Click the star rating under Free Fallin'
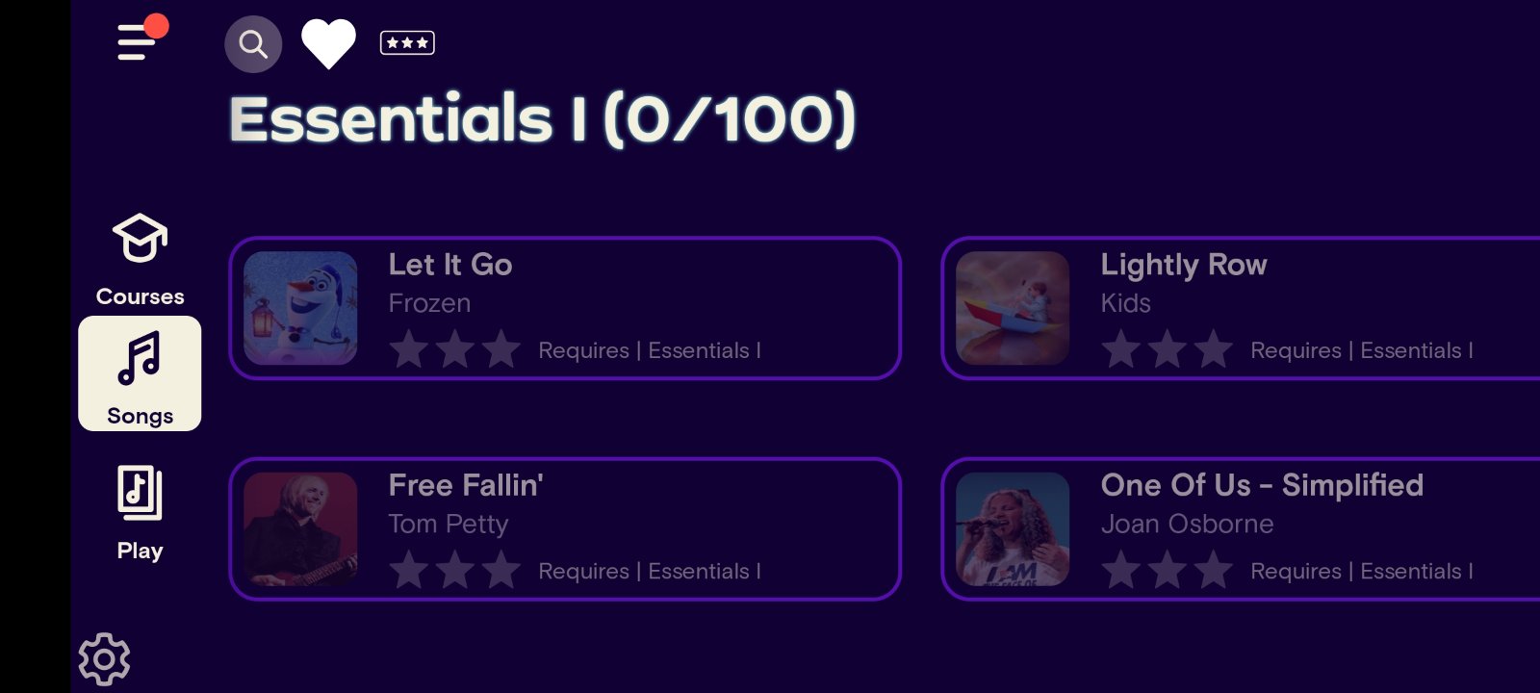The height and width of the screenshot is (693, 1540). (x=455, y=571)
